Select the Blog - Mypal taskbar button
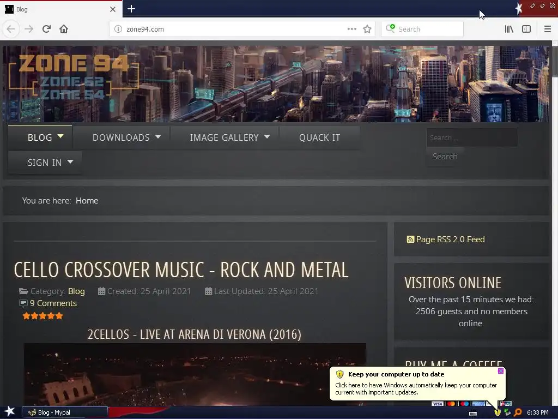This screenshot has width=558, height=419. [x=65, y=412]
